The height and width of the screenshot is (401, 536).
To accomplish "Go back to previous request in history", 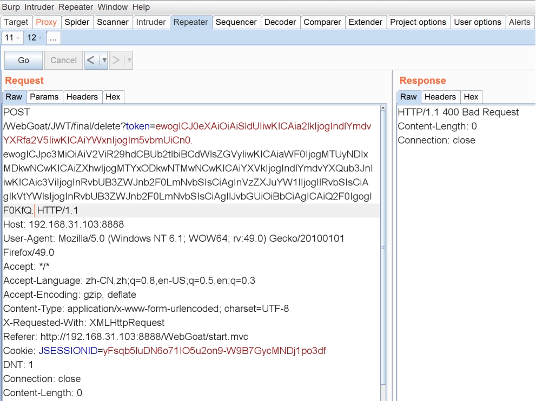I will pos(91,61).
